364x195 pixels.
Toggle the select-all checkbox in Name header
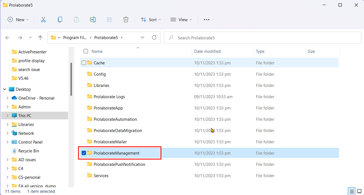(x=86, y=51)
